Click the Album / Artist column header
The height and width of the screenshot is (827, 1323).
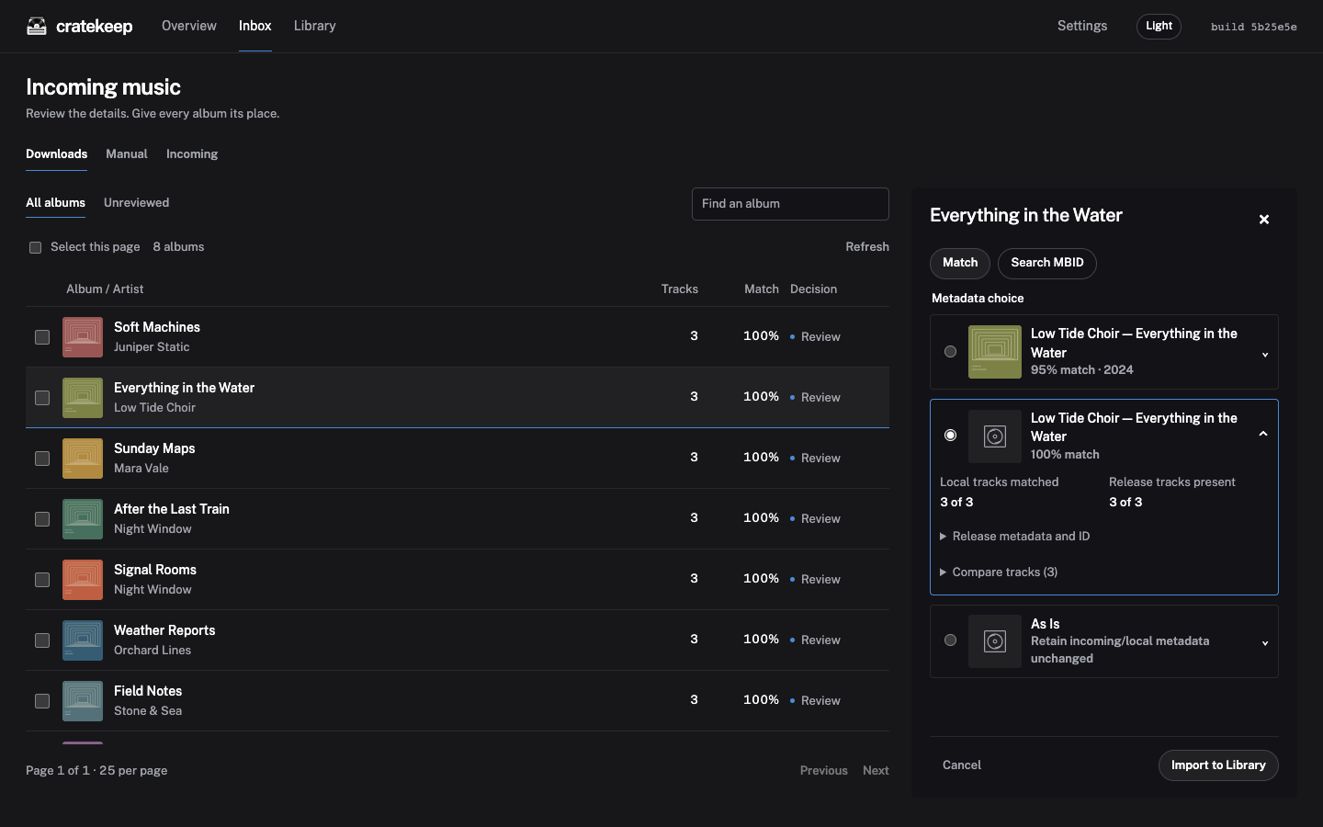[105, 289]
